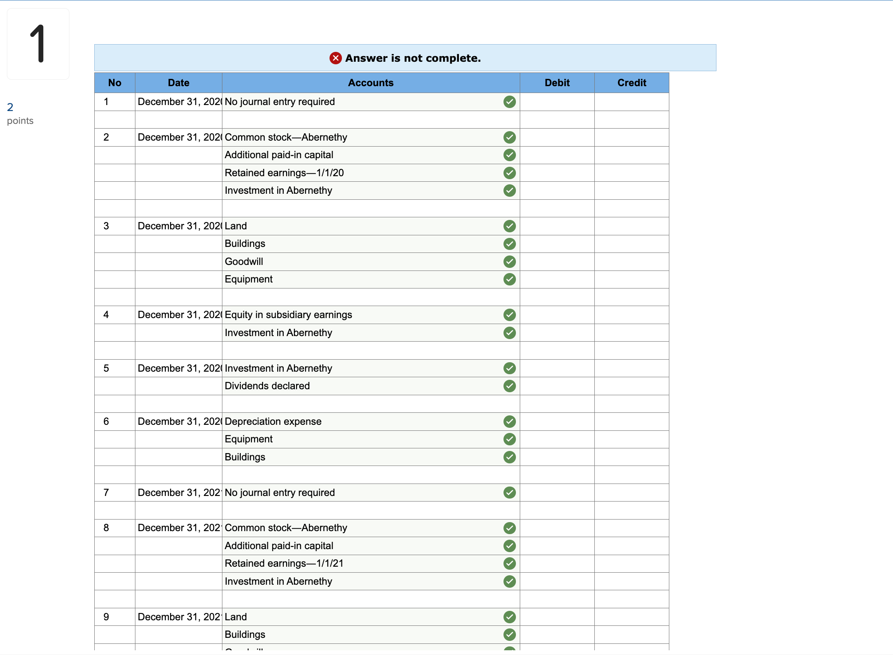
Task: Select the Accounts column header
Action: [371, 83]
